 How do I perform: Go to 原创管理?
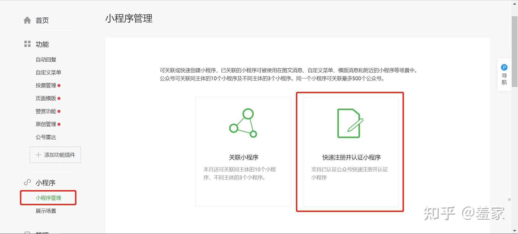pyautogui.click(x=46, y=124)
